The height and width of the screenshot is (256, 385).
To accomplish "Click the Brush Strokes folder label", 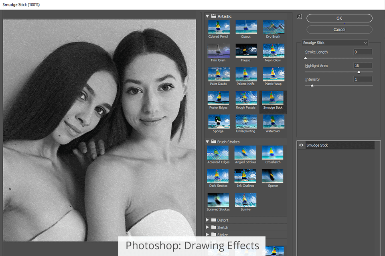I will [228, 142].
